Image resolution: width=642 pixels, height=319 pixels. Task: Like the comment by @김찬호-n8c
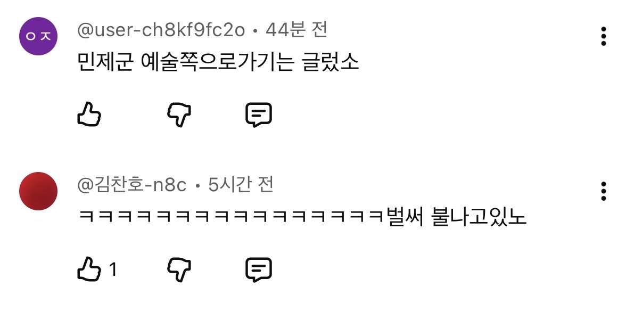89,269
